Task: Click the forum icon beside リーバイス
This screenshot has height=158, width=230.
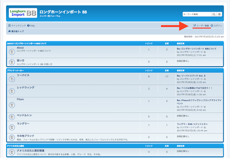Action: click(12, 79)
